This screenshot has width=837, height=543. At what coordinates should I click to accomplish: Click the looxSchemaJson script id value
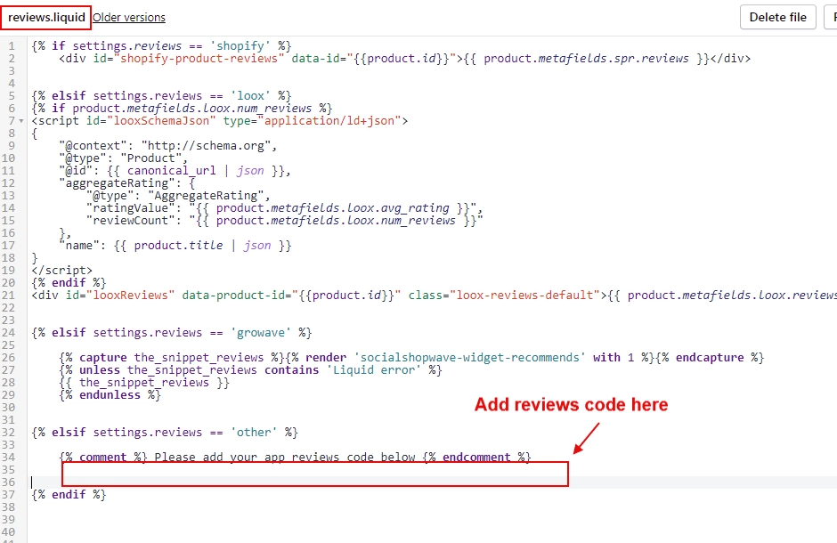point(161,121)
